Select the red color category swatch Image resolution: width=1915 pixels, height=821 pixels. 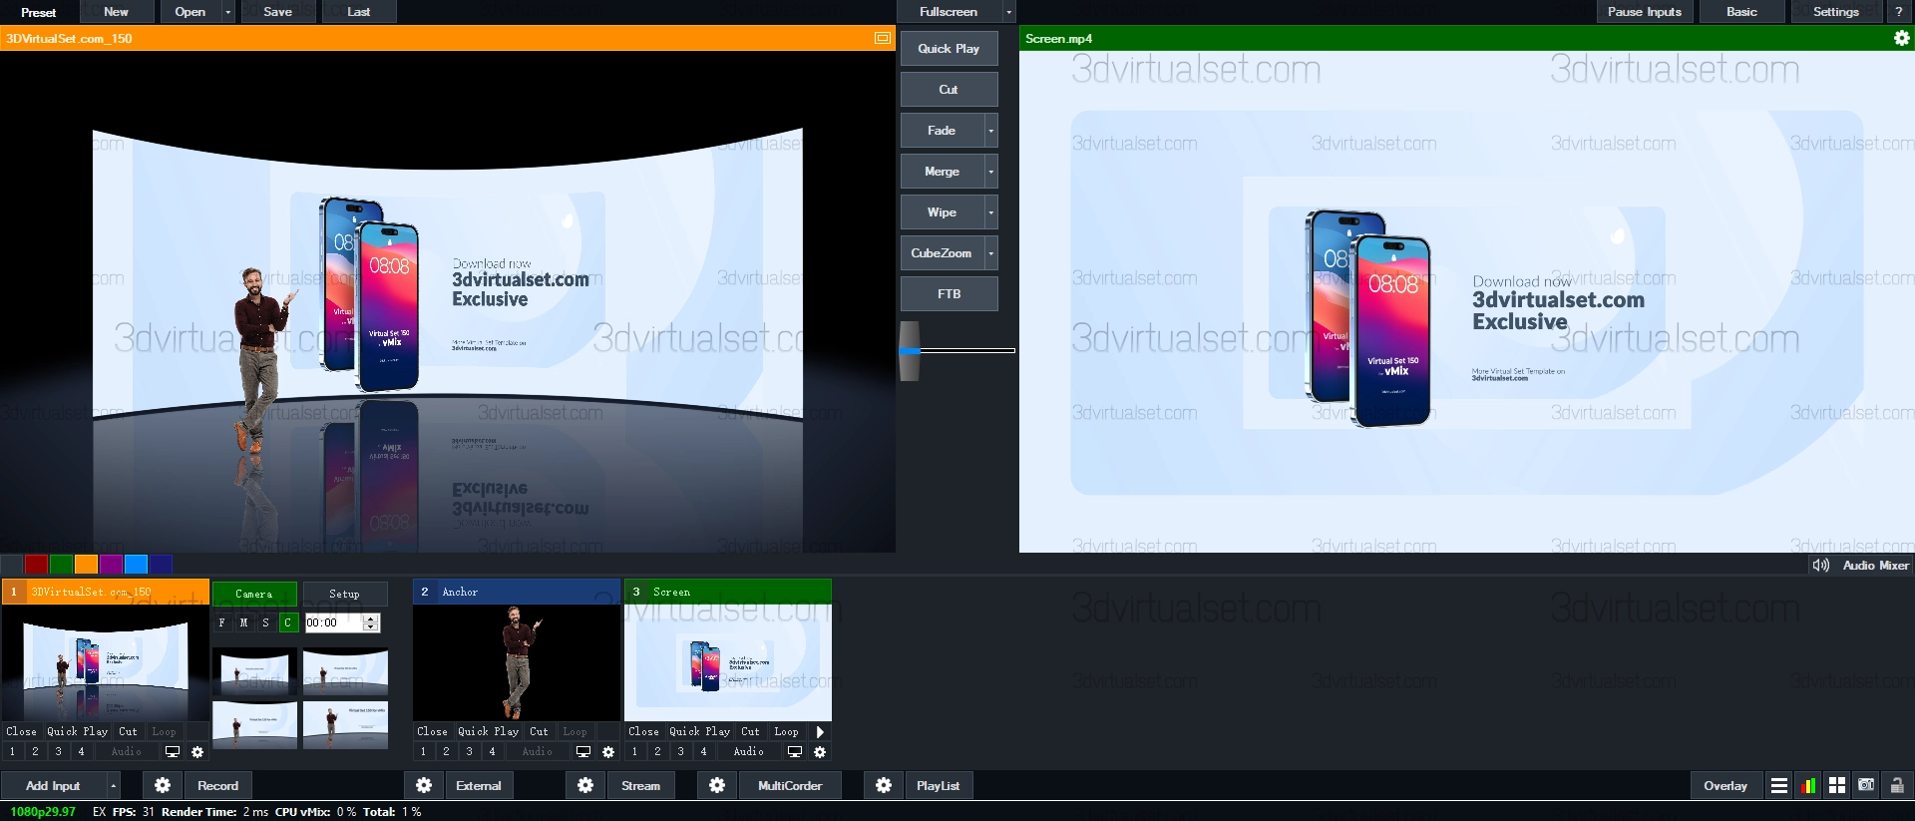[36, 564]
